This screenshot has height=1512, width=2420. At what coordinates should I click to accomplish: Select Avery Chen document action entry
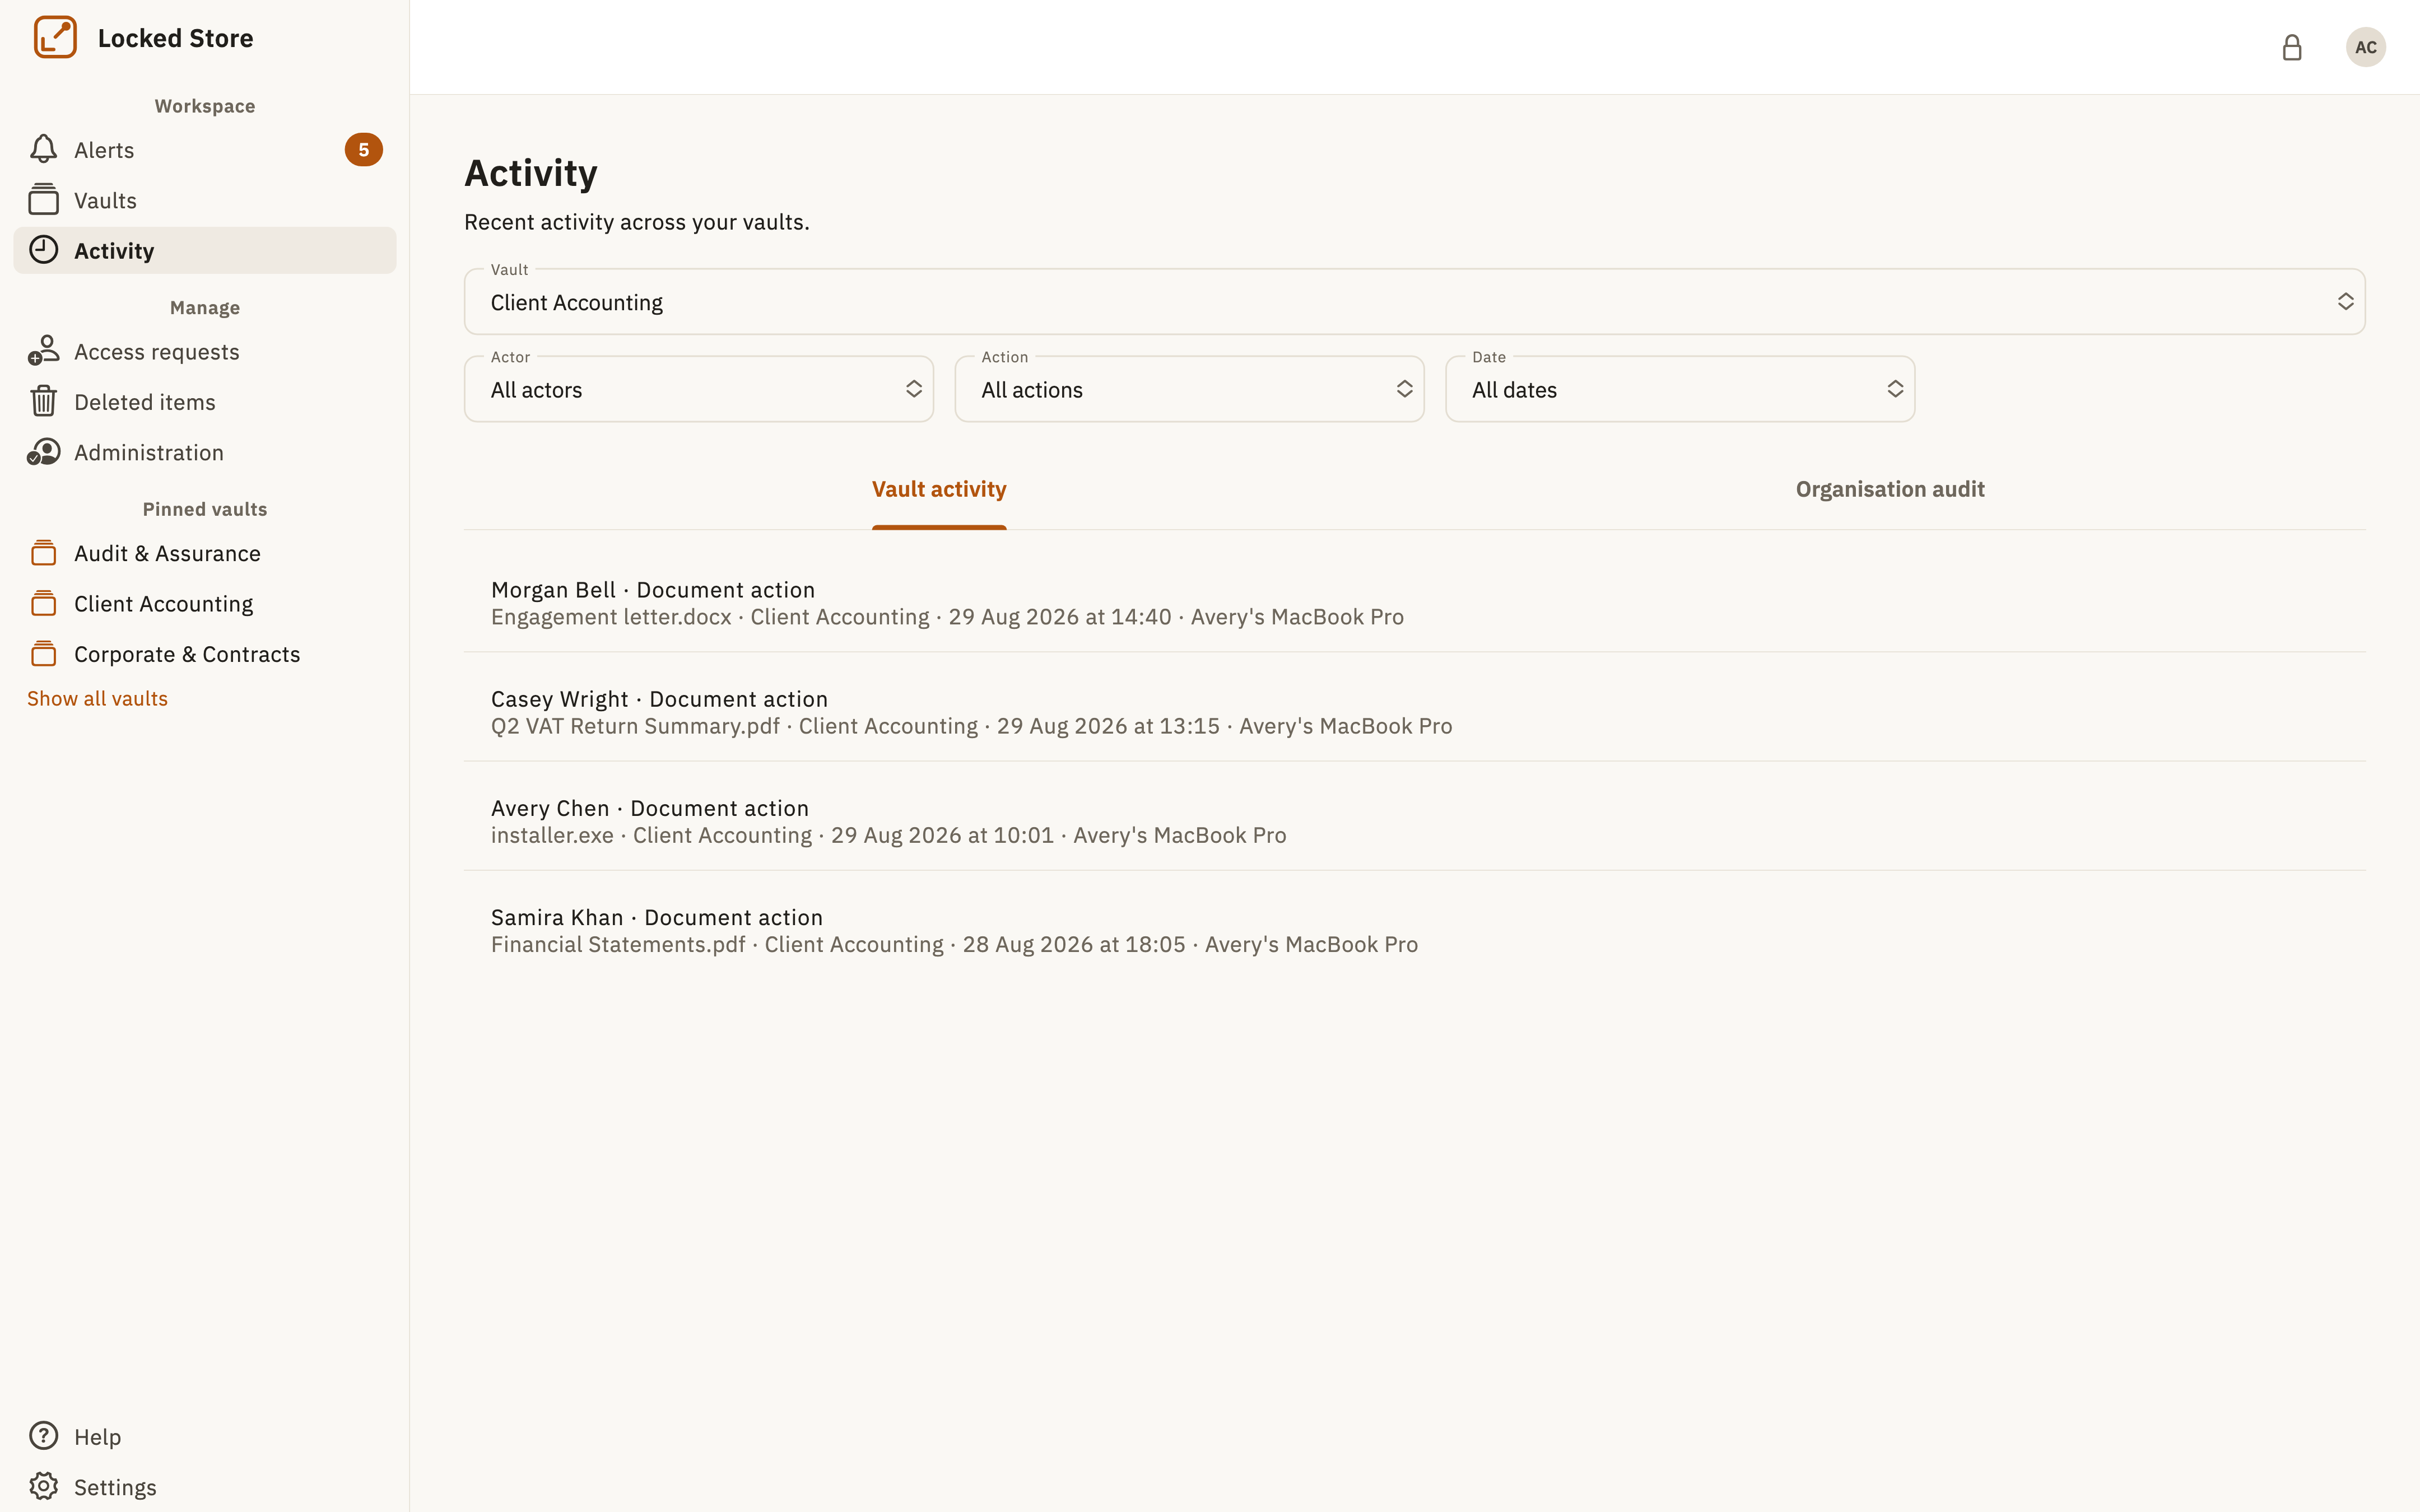[1414, 821]
